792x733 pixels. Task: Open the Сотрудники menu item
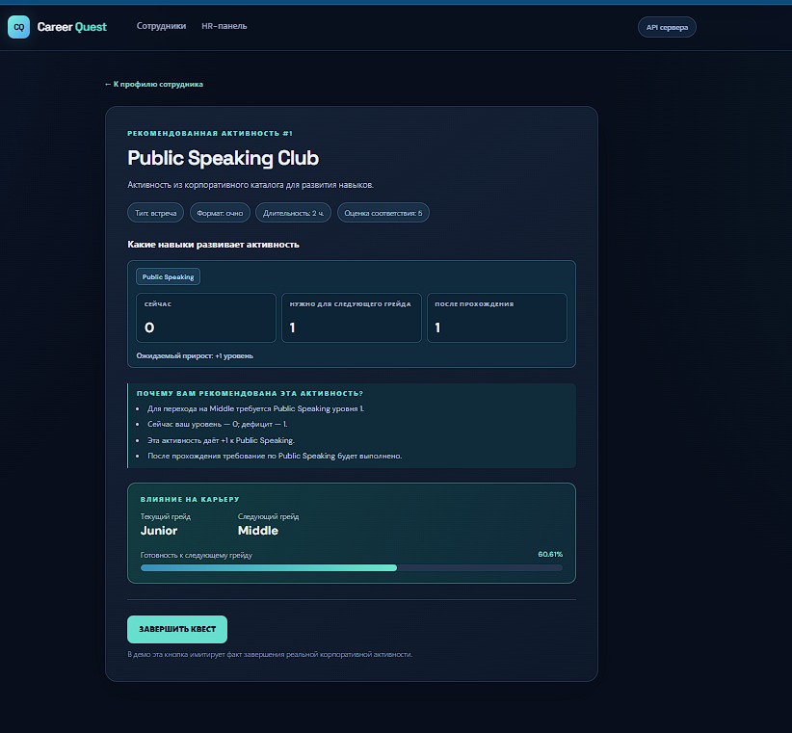point(161,26)
